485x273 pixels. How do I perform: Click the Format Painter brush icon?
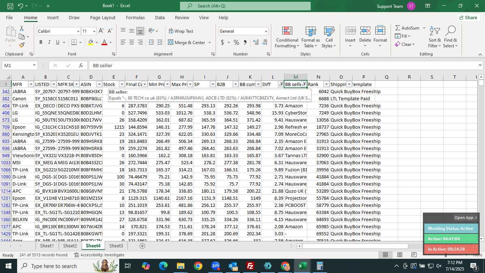coord(22,45)
